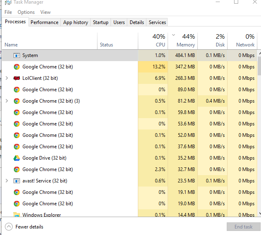Expand the Google Chrome (32 bit) (3) group
The image size is (261, 235).
point(7,101)
